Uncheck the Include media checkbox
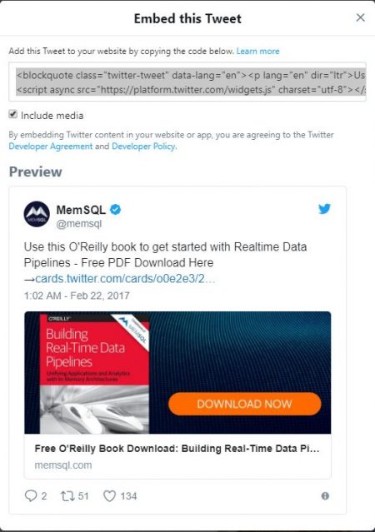Viewport: 375px width, 532px height. [x=12, y=114]
